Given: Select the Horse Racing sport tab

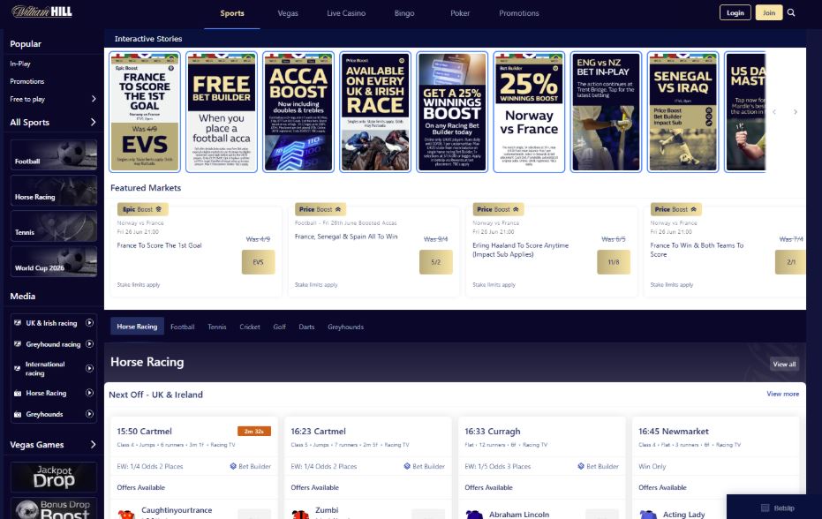Looking at the screenshot, I should pos(137,326).
